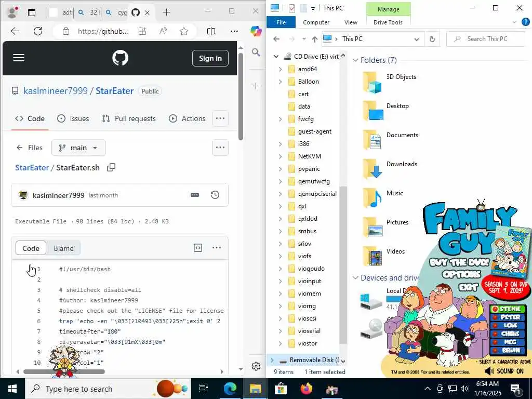This screenshot has width=532, height=399.
Task: Open Firefox from the taskbar
Action: 307,389
